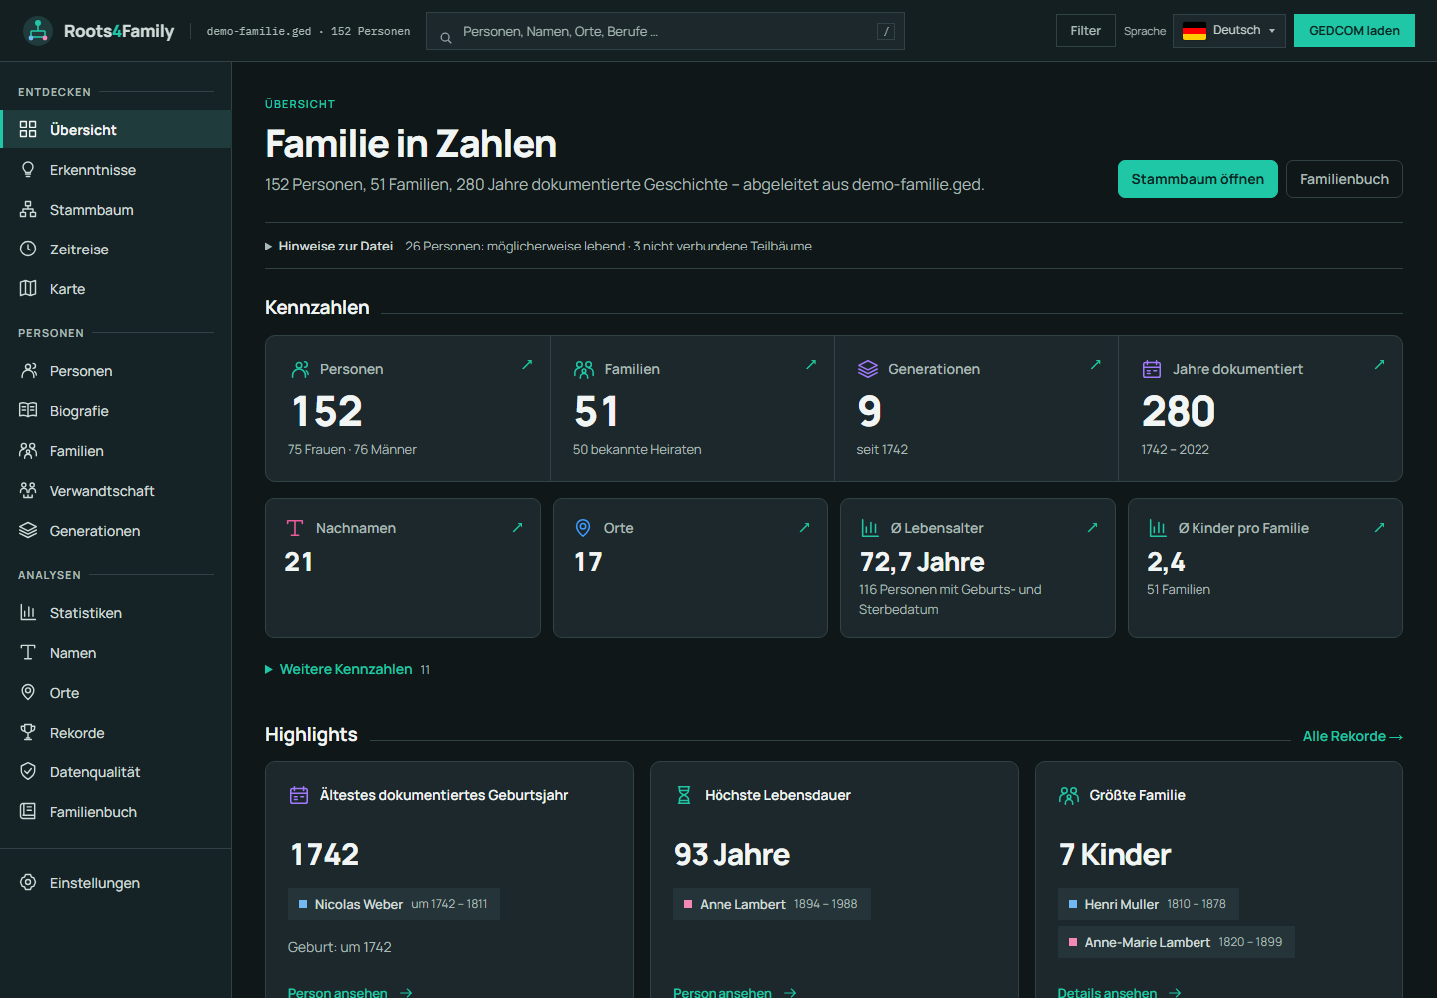This screenshot has height=998, width=1437.
Task: Click the Roots4Family logo icon
Action: (x=38, y=31)
